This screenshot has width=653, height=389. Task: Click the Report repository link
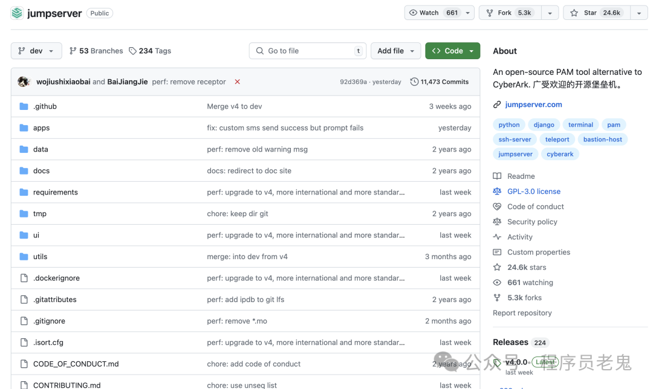522,313
